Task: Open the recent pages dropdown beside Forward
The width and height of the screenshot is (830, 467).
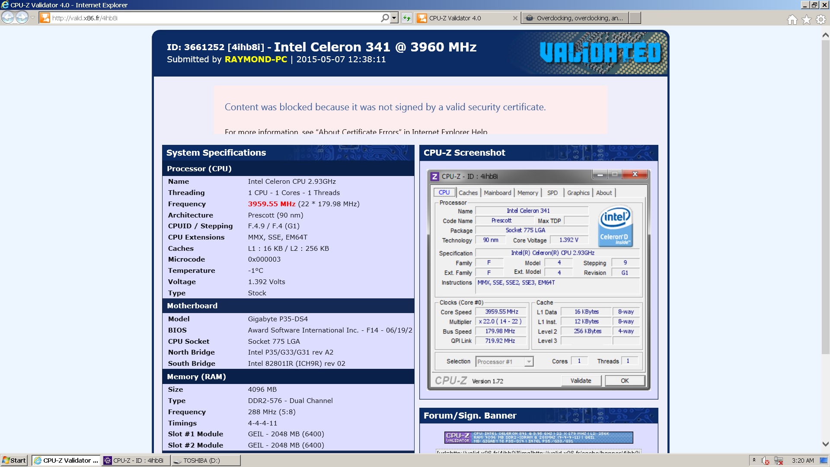Action: tap(33, 18)
